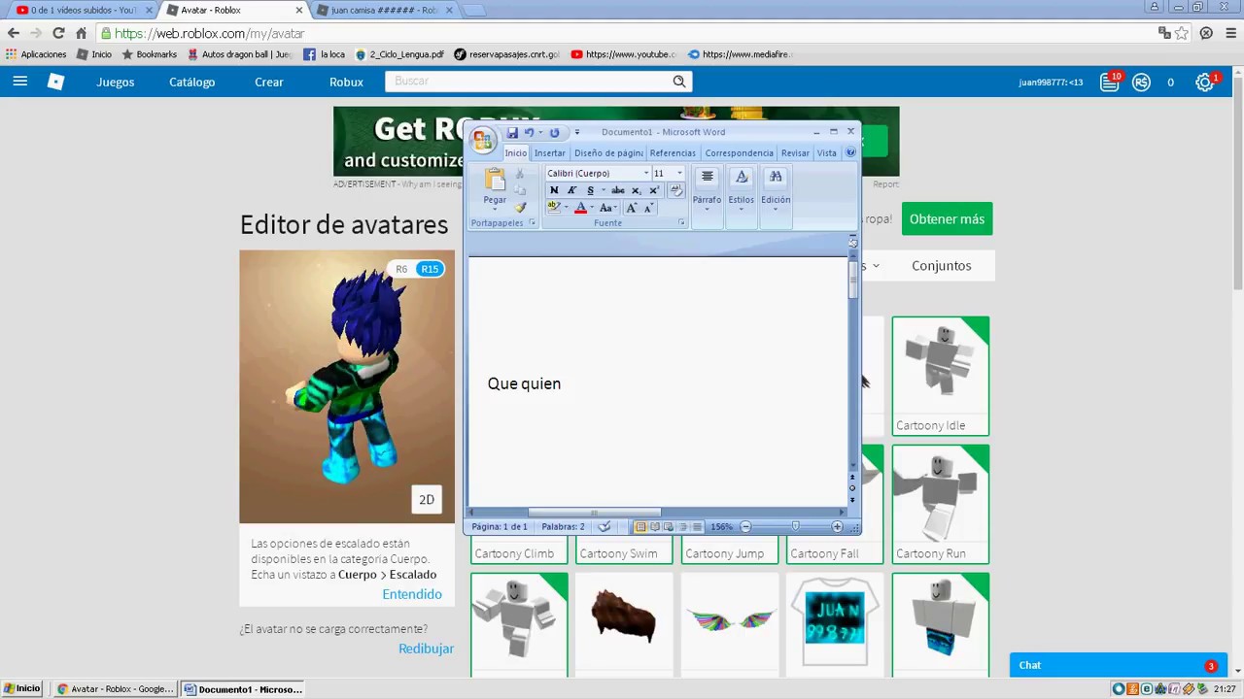
Task: Open Fuente dialog launcher
Action: [x=681, y=223]
